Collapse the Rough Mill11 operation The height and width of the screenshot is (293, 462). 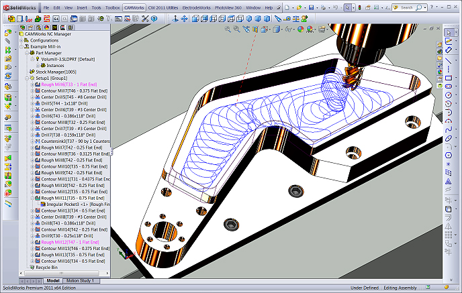(32, 198)
